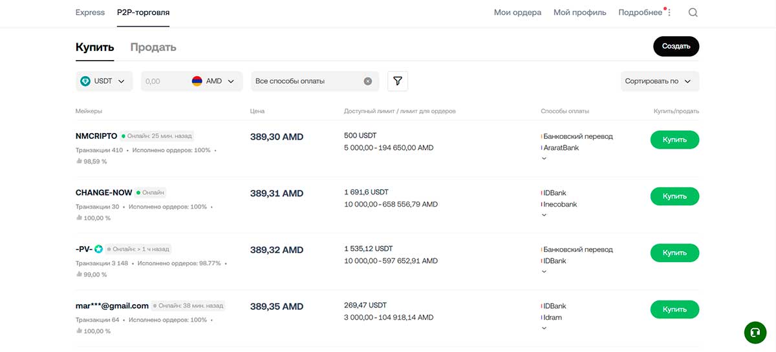Open maker mar***@gmail.com profile
Image resolution: width=776 pixels, height=352 pixels.
112,305
